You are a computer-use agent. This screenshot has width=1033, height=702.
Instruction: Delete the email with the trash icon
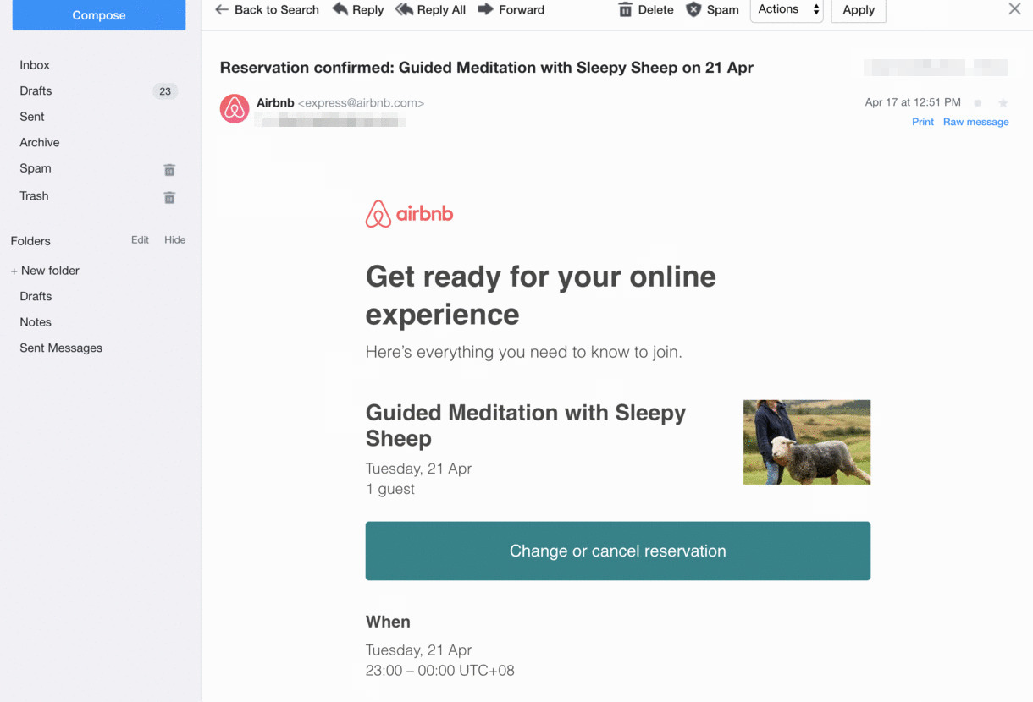625,9
